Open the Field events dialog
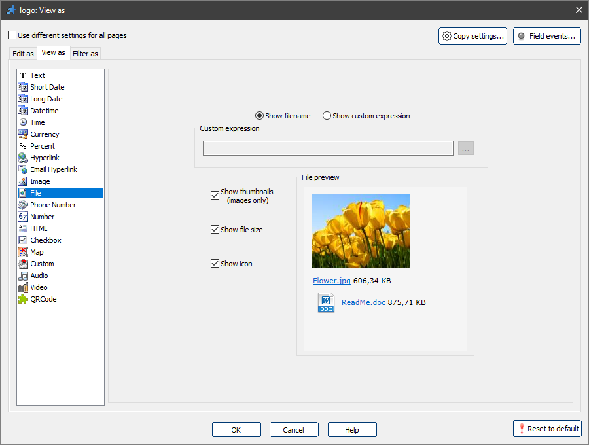 (547, 36)
